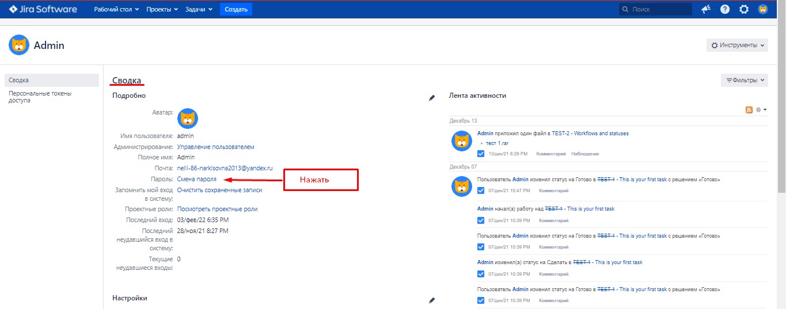Click the Сводка heading
The height and width of the screenshot is (309, 786).
tap(127, 81)
